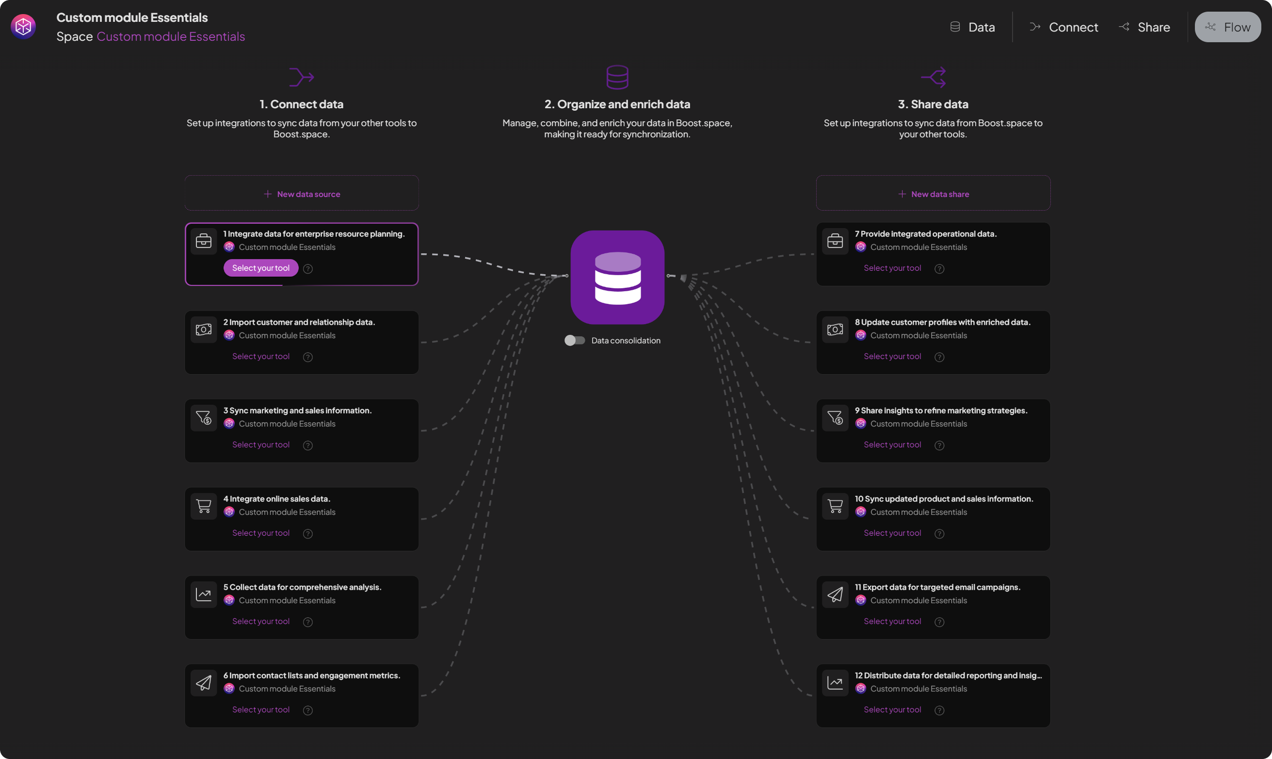Click the Boost.space logo in the top left

23,27
